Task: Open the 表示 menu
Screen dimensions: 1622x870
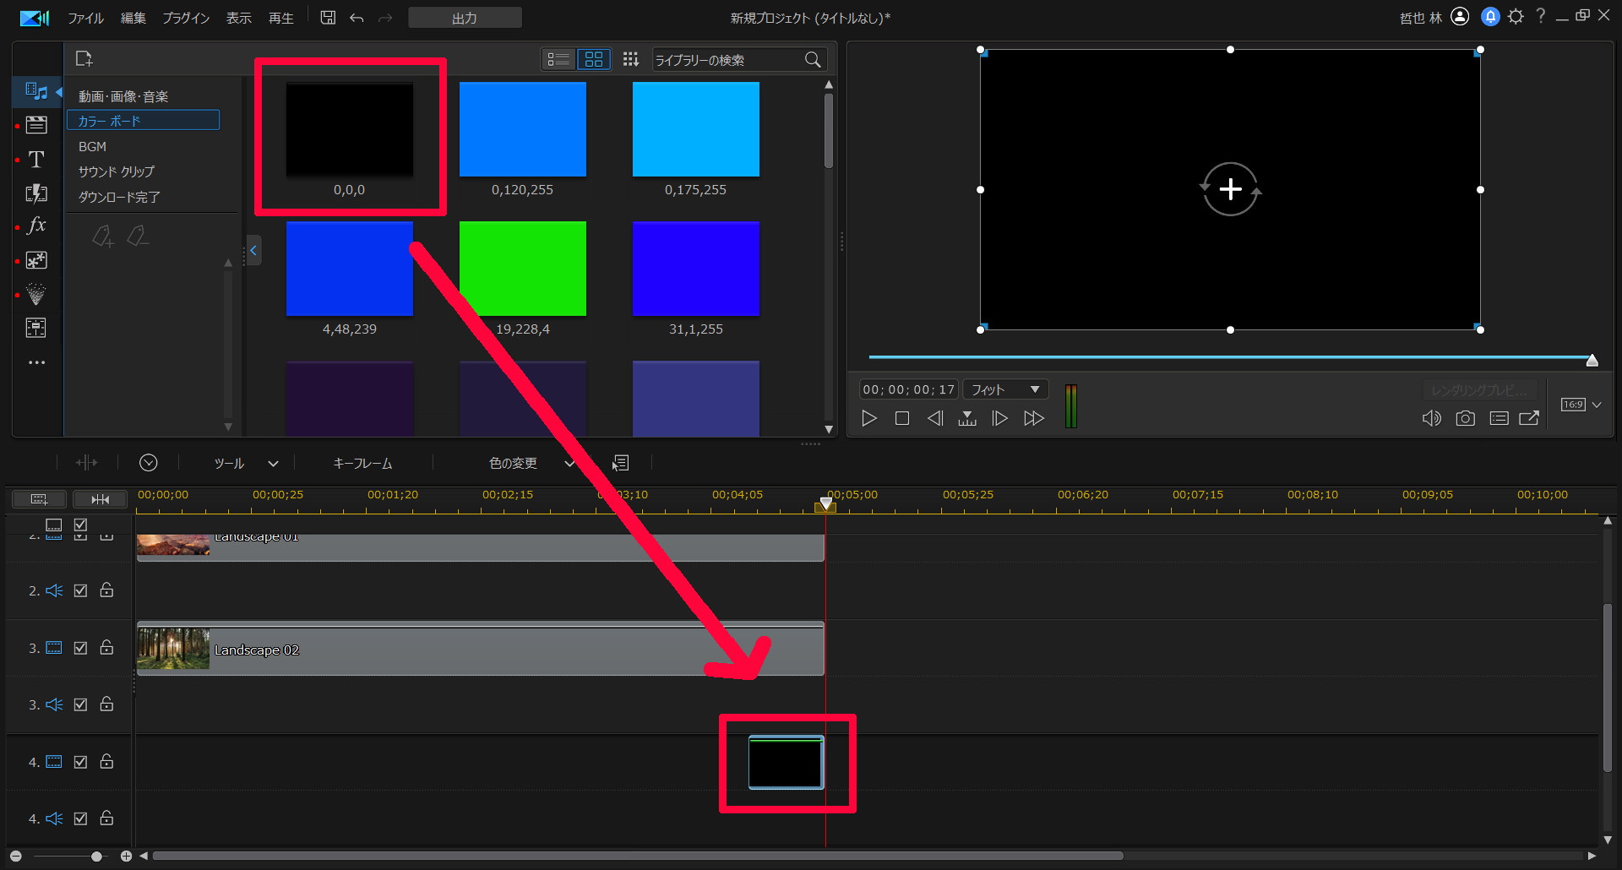Action: [238, 18]
